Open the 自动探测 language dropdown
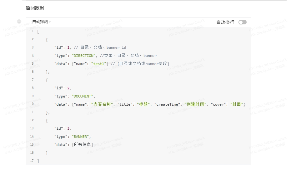The height and width of the screenshot is (170, 296). [x=41, y=22]
